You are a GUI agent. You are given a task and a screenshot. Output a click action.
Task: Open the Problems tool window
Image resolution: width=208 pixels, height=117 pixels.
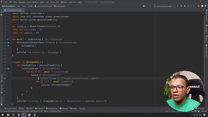click(x=39, y=109)
